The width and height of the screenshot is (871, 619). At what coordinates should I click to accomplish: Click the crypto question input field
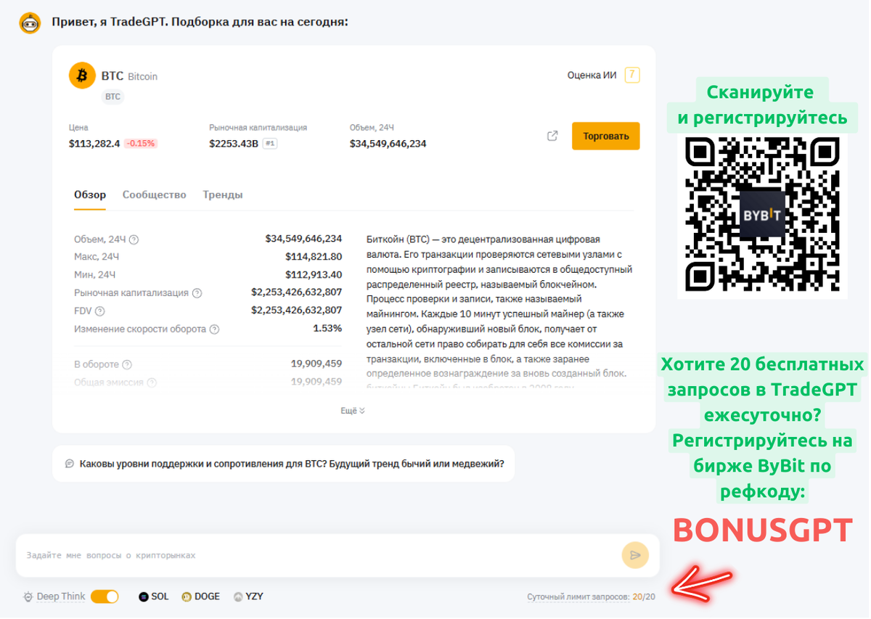(x=290, y=555)
